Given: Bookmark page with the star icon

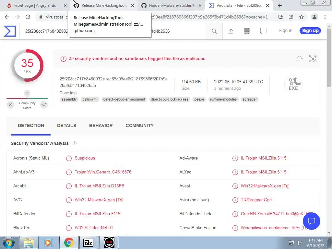Looking at the screenshot, I should 302,17.
